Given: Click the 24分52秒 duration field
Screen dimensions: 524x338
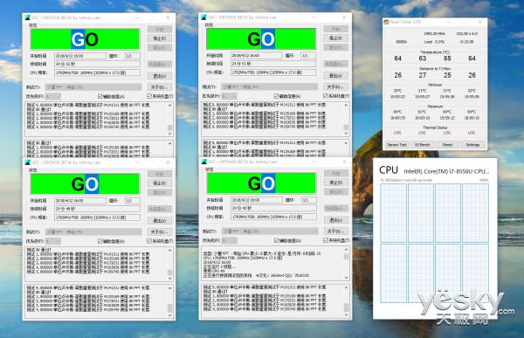Looking at the screenshot, I should [x=97, y=64].
